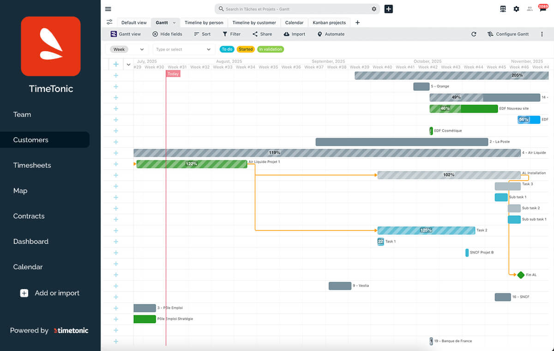Click the SNCF Projet B label
Screen dimensions: 554x351
point(482,253)
